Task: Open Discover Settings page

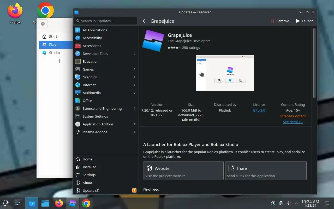Action: click(106, 175)
